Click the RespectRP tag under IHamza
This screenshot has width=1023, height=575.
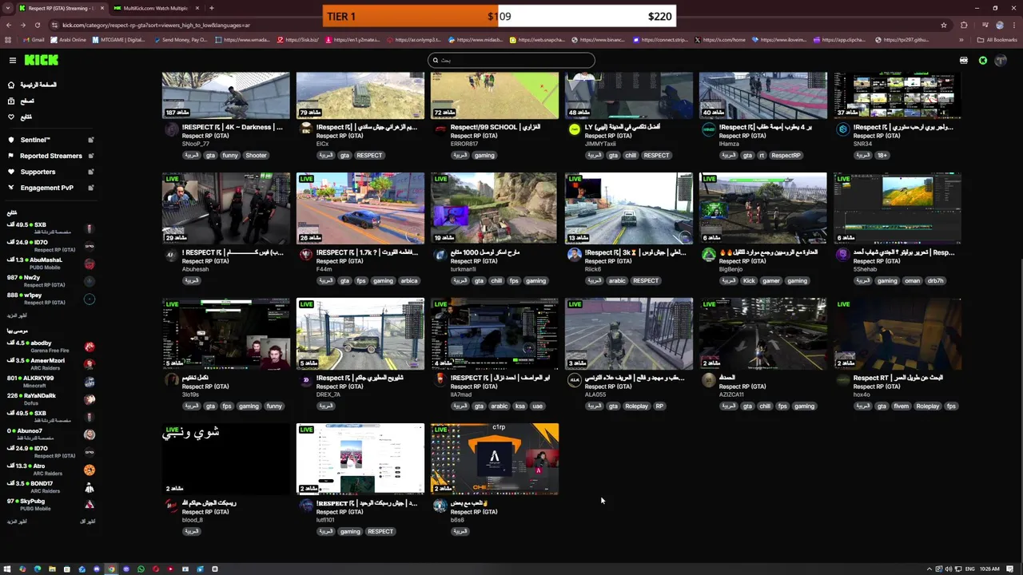tap(786, 156)
